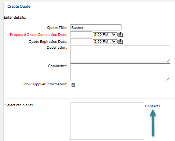
Task: Open the Contacts link beside recipients
Action: (152, 106)
